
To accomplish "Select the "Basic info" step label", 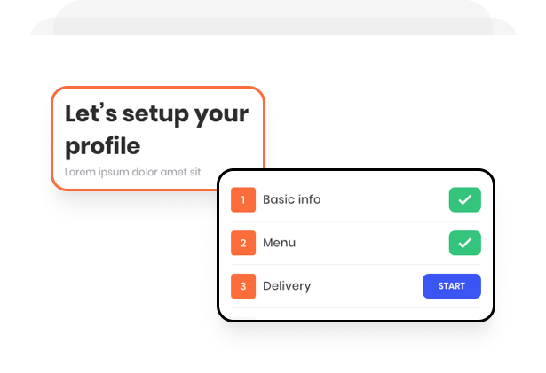I will (291, 200).
